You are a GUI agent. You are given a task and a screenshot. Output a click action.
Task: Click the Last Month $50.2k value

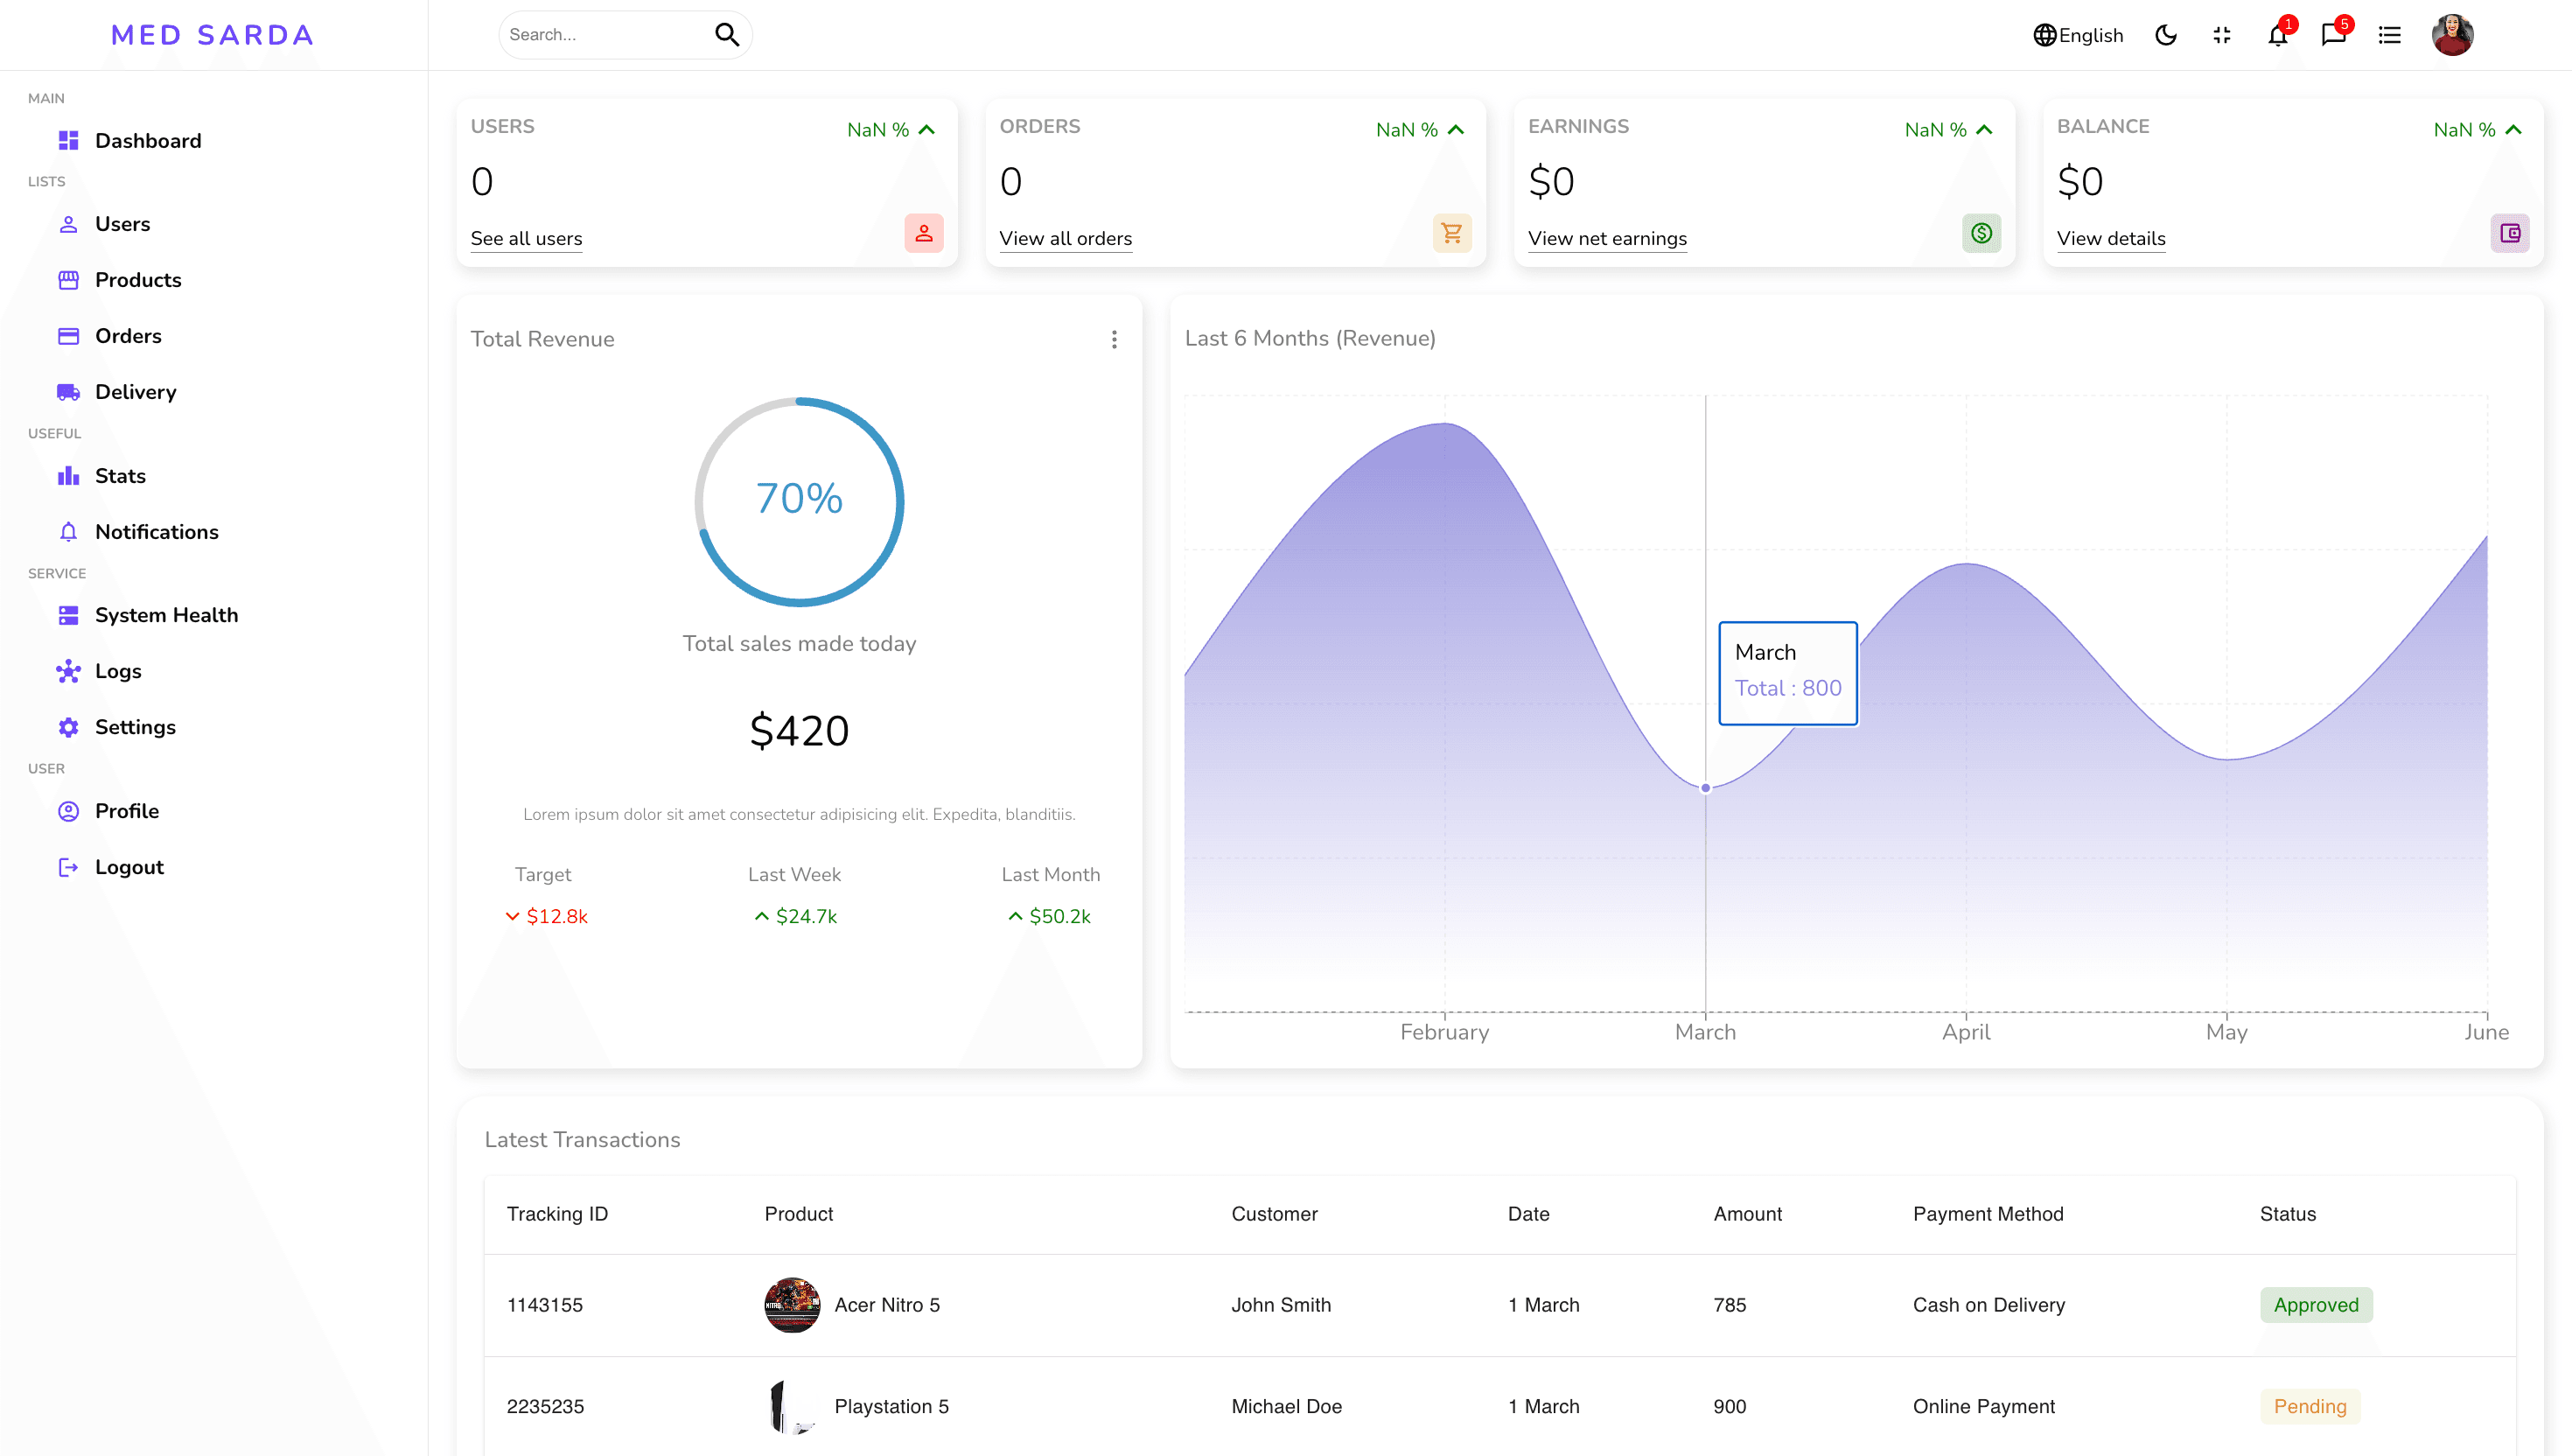pyautogui.click(x=1050, y=916)
